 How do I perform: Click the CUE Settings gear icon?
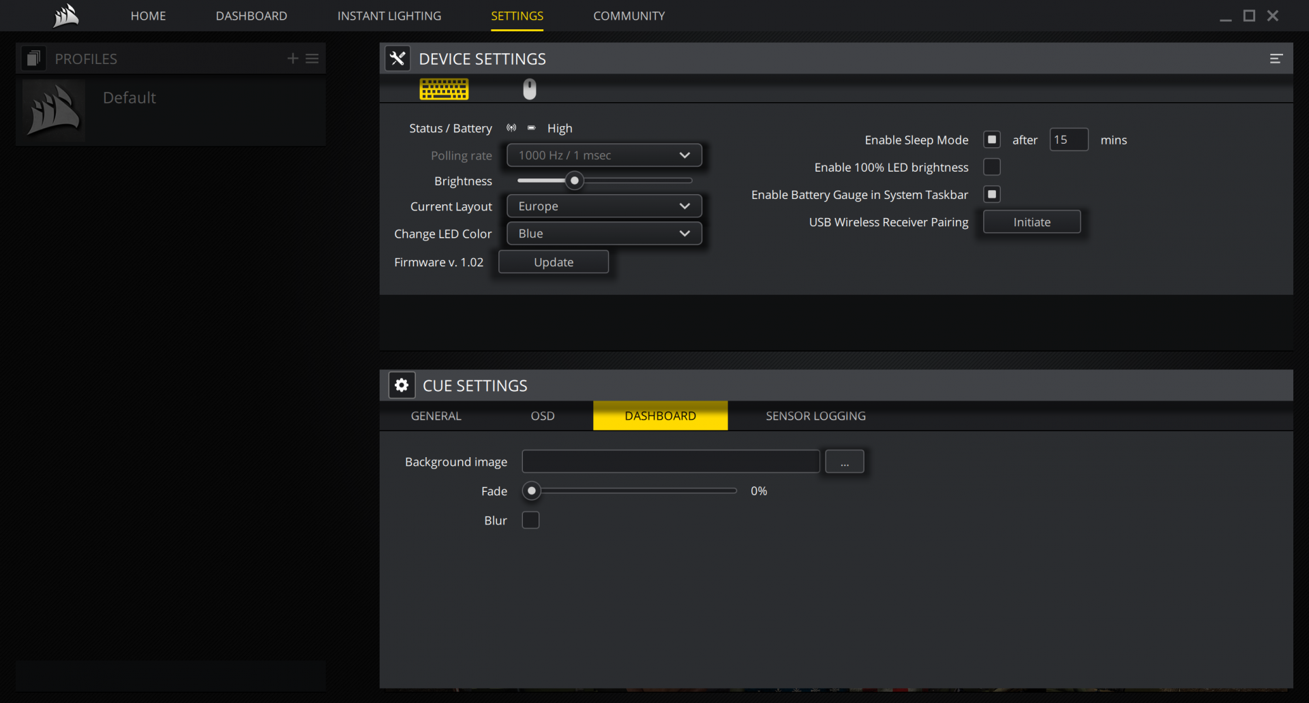pos(402,386)
